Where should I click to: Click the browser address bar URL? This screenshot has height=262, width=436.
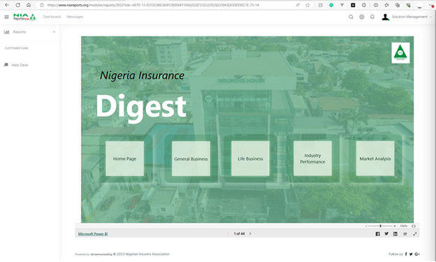pos(153,5)
